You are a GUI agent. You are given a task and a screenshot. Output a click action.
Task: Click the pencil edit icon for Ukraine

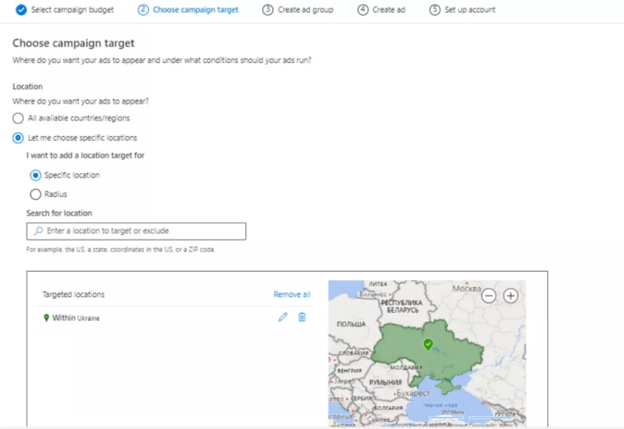point(283,317)
